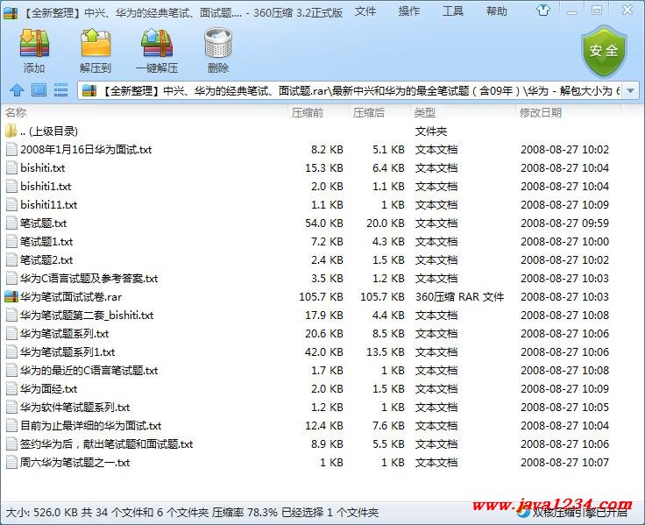Click file icon of 华为面经.txt
Screen dimensions: 645x525
11,389
